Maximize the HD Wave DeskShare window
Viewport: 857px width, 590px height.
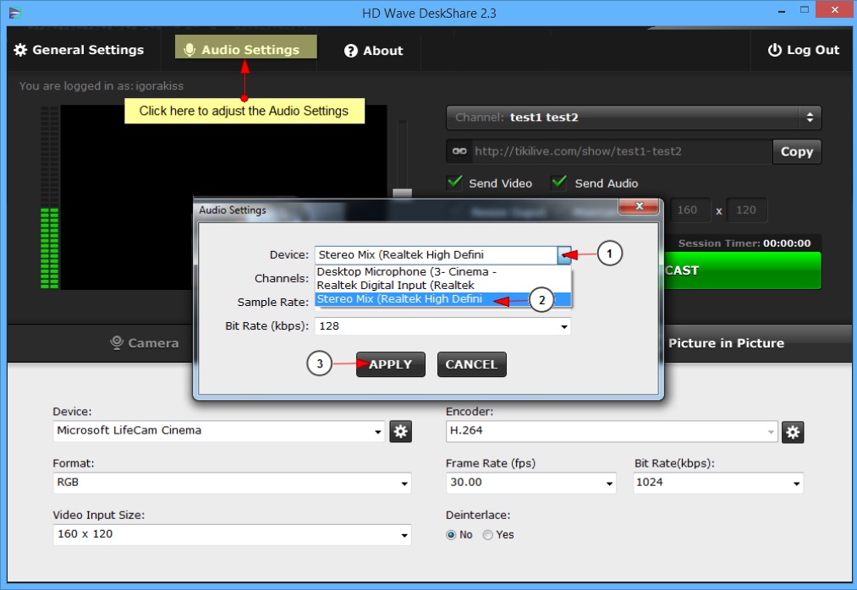point(805,10)
